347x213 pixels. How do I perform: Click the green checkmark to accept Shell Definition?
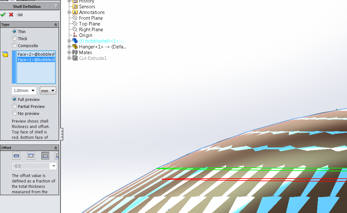coord(3,14)
